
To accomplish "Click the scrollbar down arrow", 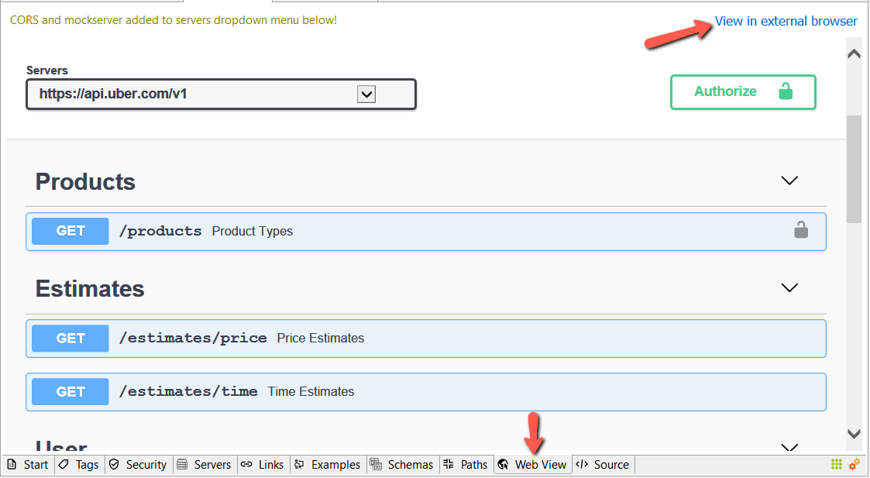I will pos(854,434).
